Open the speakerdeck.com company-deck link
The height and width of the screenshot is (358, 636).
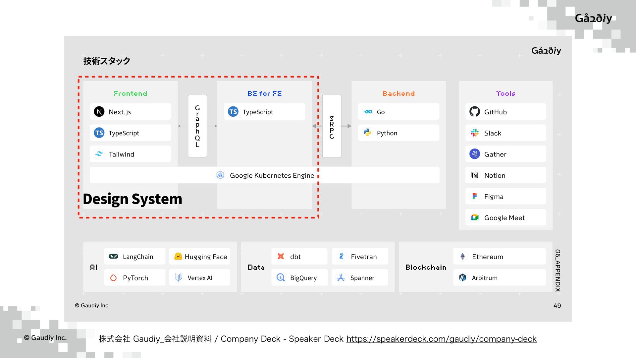tap(441, 339)
